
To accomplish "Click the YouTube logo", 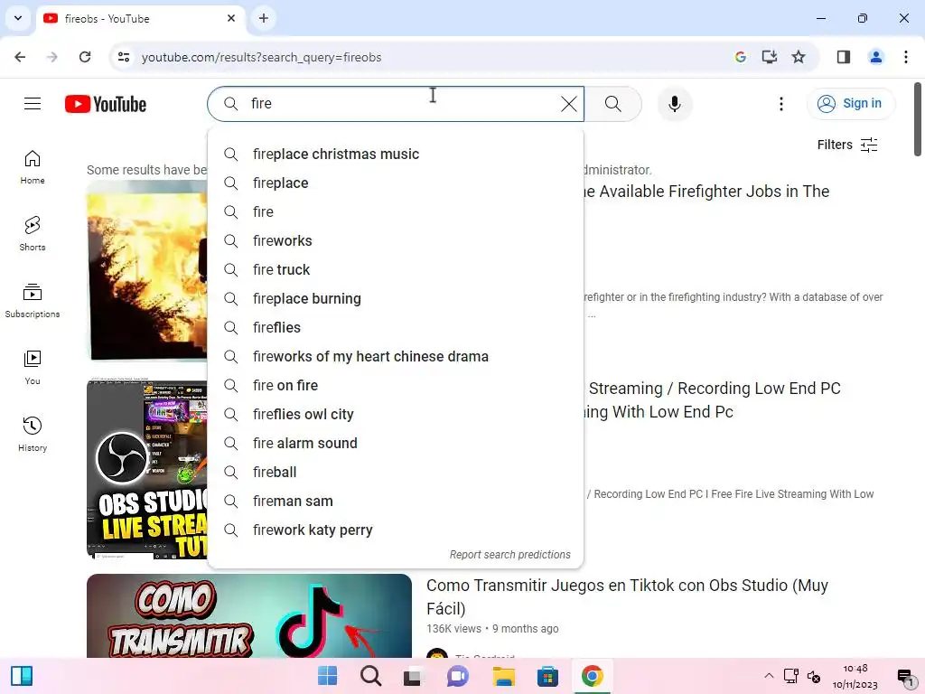I will pyautogui.click(x=106, y=104).
